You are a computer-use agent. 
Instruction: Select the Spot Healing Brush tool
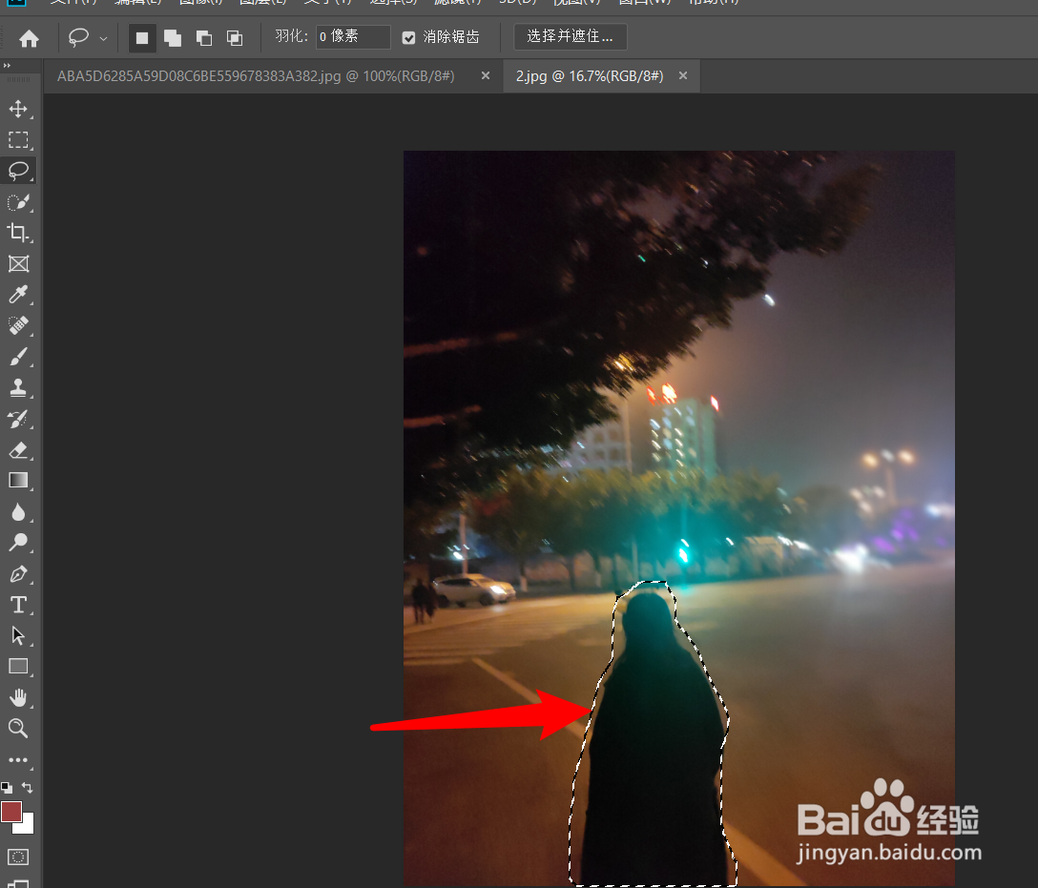point(18,325)
